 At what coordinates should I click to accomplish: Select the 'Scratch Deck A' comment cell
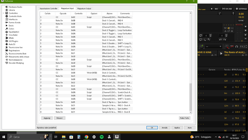(x=125, y=93)
